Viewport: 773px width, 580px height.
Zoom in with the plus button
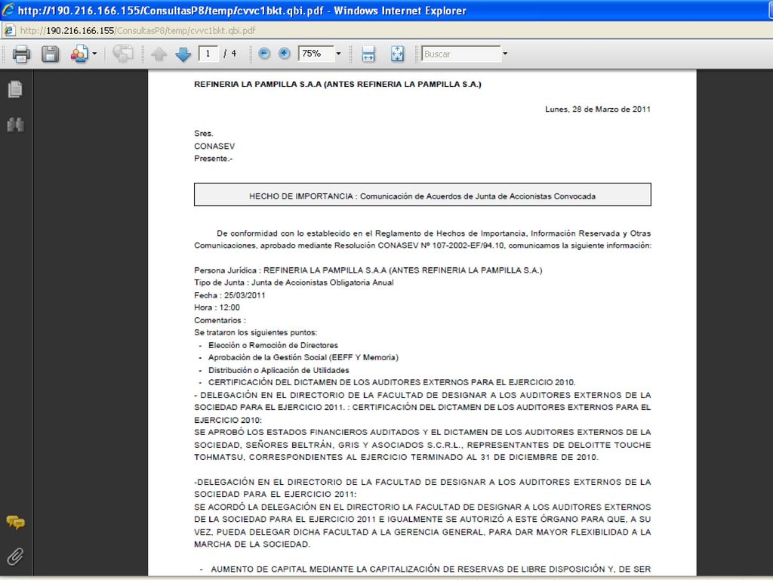285,54
